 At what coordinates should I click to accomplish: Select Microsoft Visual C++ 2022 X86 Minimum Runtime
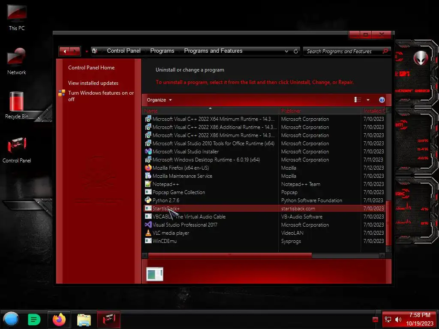coord(264,135)
